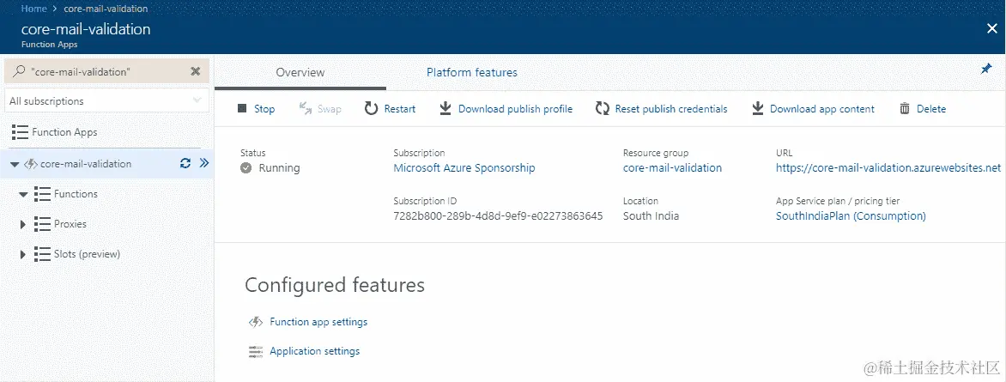This screenshot has width=1006, height=382.
Task: Click the Restart button label
Action: click(x=400, y=108)
